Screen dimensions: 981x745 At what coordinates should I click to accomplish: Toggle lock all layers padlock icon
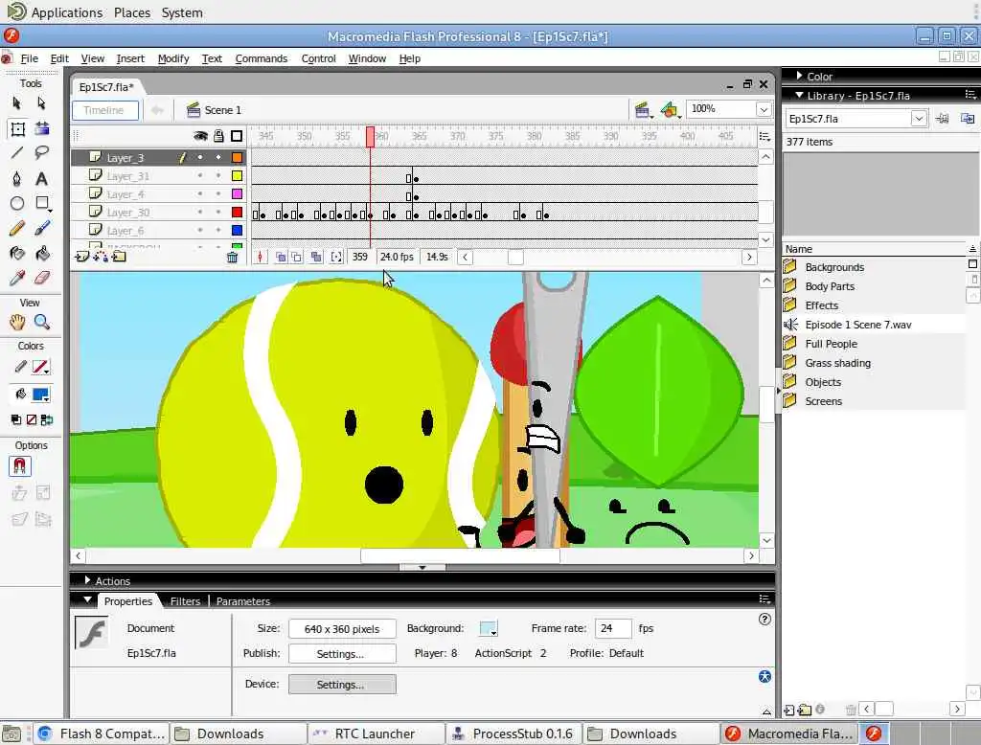[218, 136]
